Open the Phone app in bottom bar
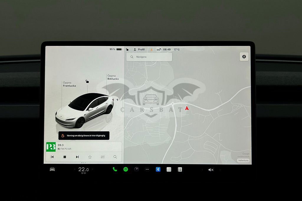This screenshot has width=302, height=201. 115,170
